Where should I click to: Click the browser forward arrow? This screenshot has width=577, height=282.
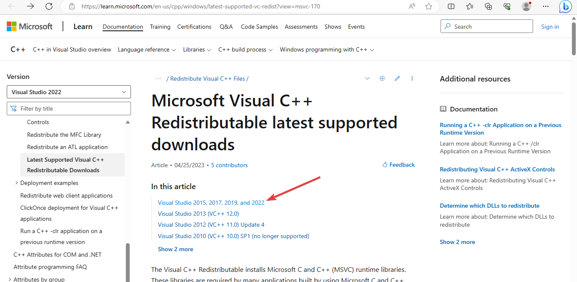pyautogui.click(x=30, y=6)
